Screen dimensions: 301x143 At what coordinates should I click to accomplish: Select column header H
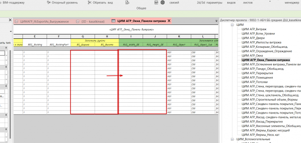pos(107,36)
